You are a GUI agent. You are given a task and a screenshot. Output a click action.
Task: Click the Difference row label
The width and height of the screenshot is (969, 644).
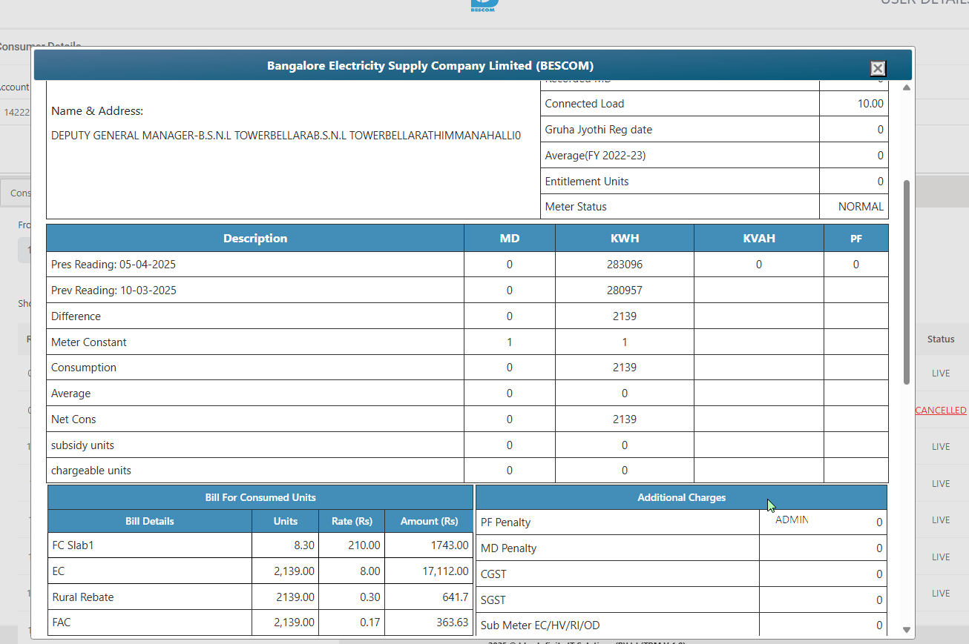coord(76,316)
